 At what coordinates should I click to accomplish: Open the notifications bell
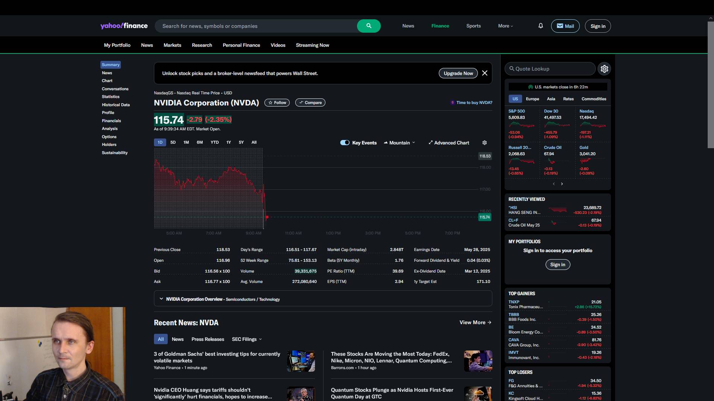coord(541,26)
